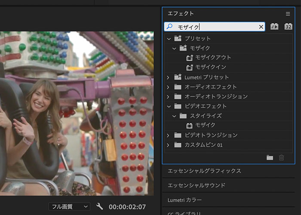301x215 pixels.
Task: Open the フル画質 playback resolution dropdown
Action: coord(69,207)
